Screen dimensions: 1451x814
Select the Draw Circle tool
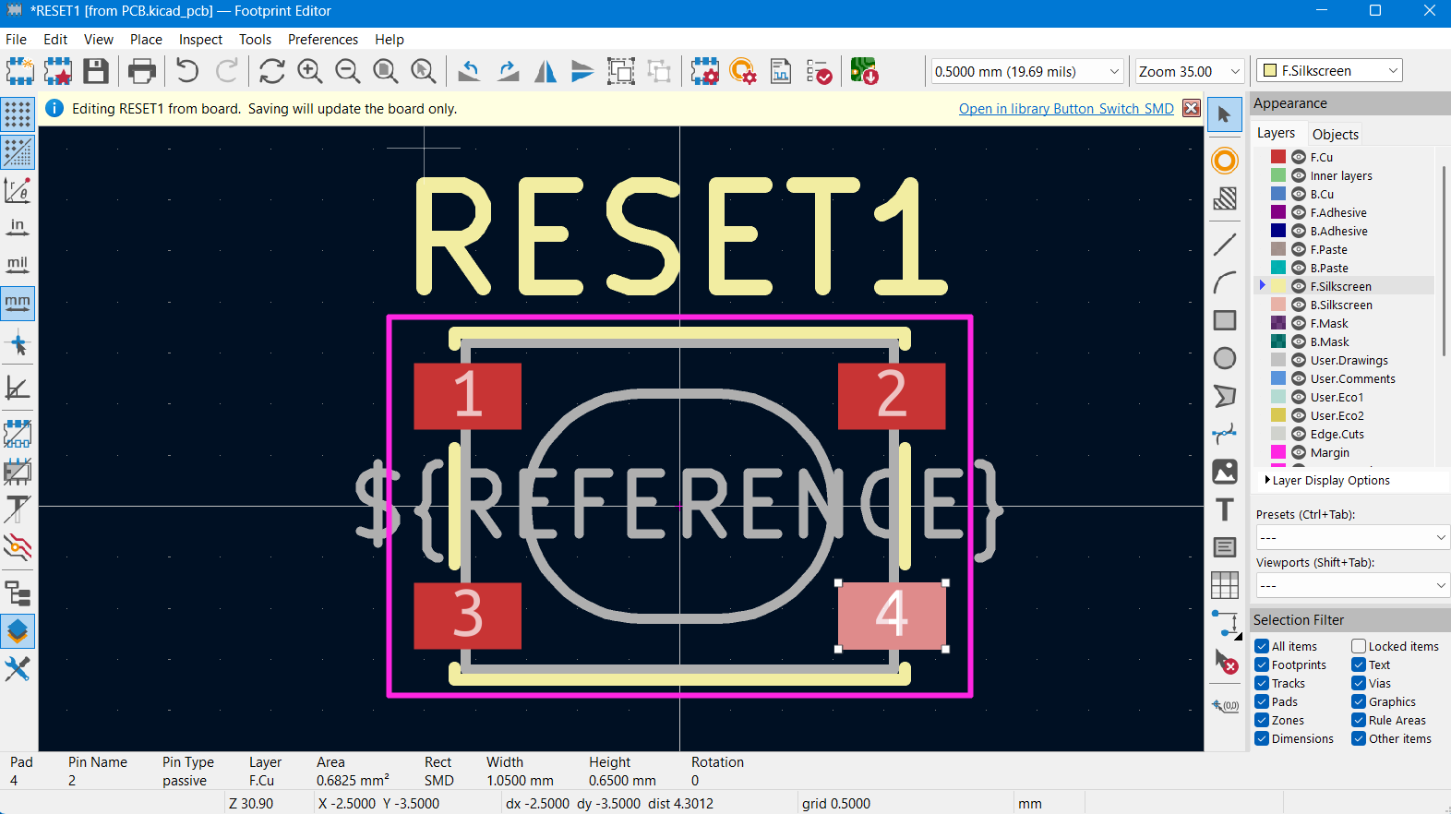point(1225,358)
